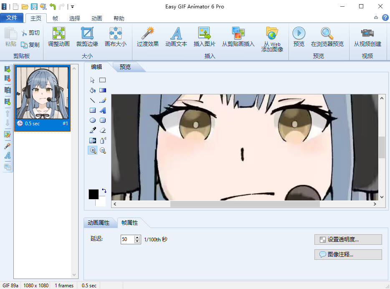The width and height of the screenshot is (390, 289).
Task: Click the zoom out magnifier tool
Action: [102, 150]
